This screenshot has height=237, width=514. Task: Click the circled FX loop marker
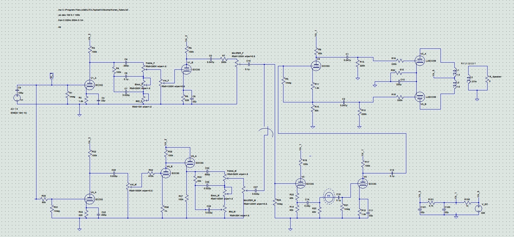329,196
